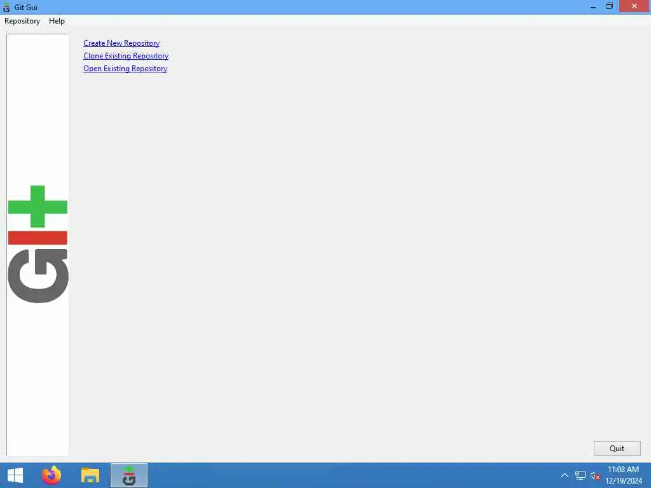The width and height of the screenshot is (651, 488).
Task: Click the Clone Existing Repository link
Action: 126,56
